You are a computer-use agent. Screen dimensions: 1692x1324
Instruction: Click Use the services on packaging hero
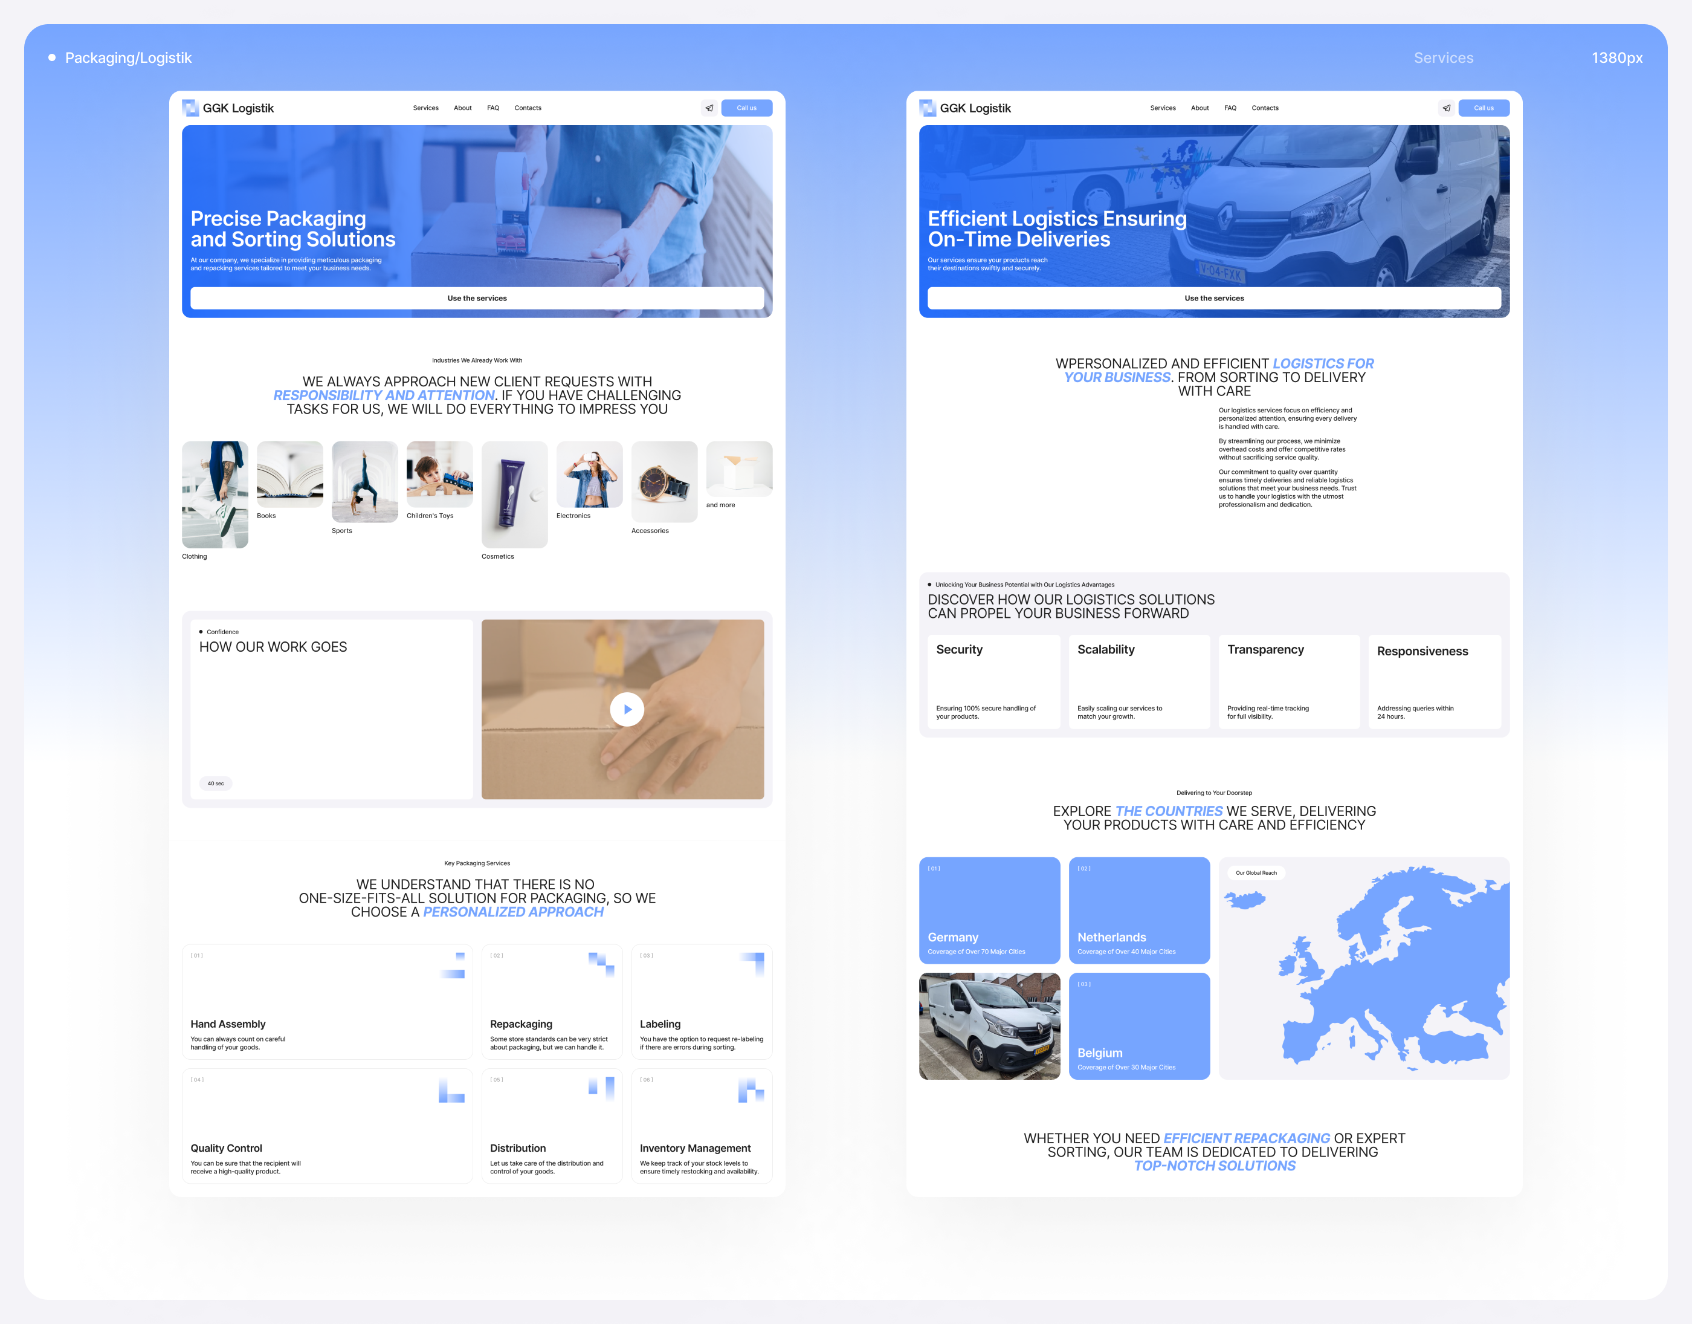476,299
